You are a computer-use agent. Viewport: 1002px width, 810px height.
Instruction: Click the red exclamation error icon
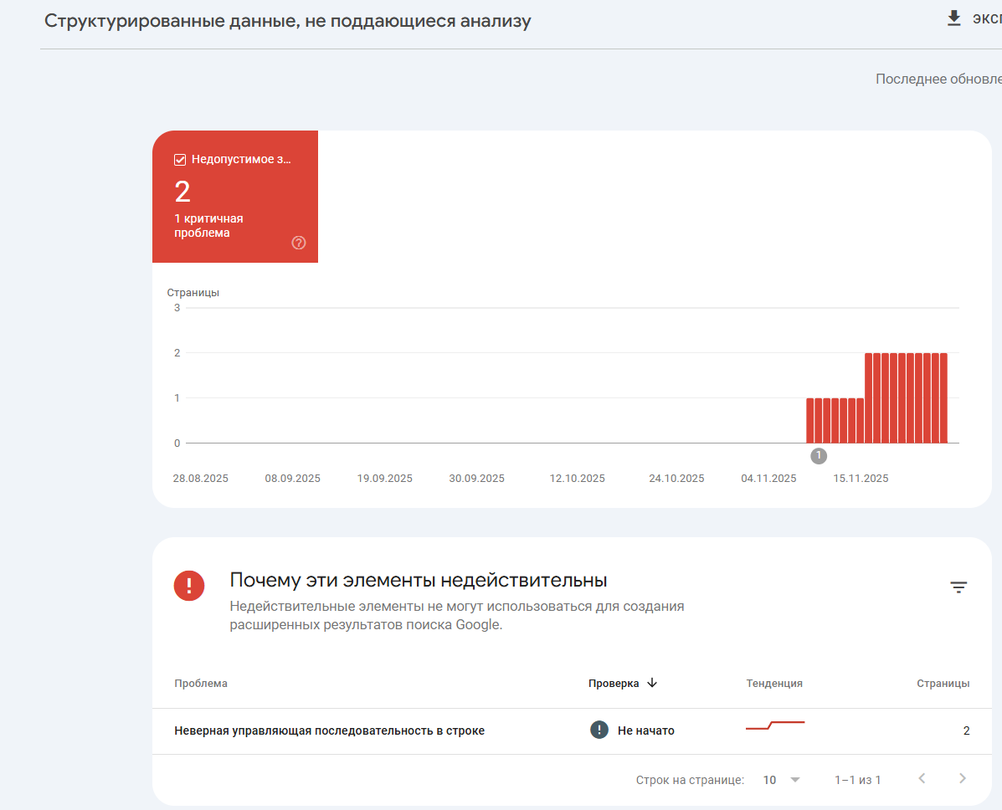189,586
